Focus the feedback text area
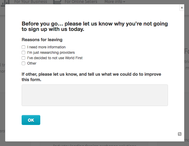This screenshot has height=146, width=189. coord(95,95)
